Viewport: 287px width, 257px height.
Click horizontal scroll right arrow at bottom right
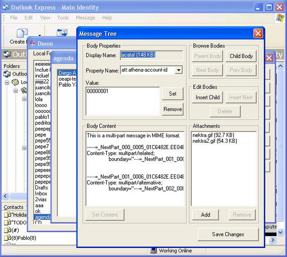(x=273, y=240)
